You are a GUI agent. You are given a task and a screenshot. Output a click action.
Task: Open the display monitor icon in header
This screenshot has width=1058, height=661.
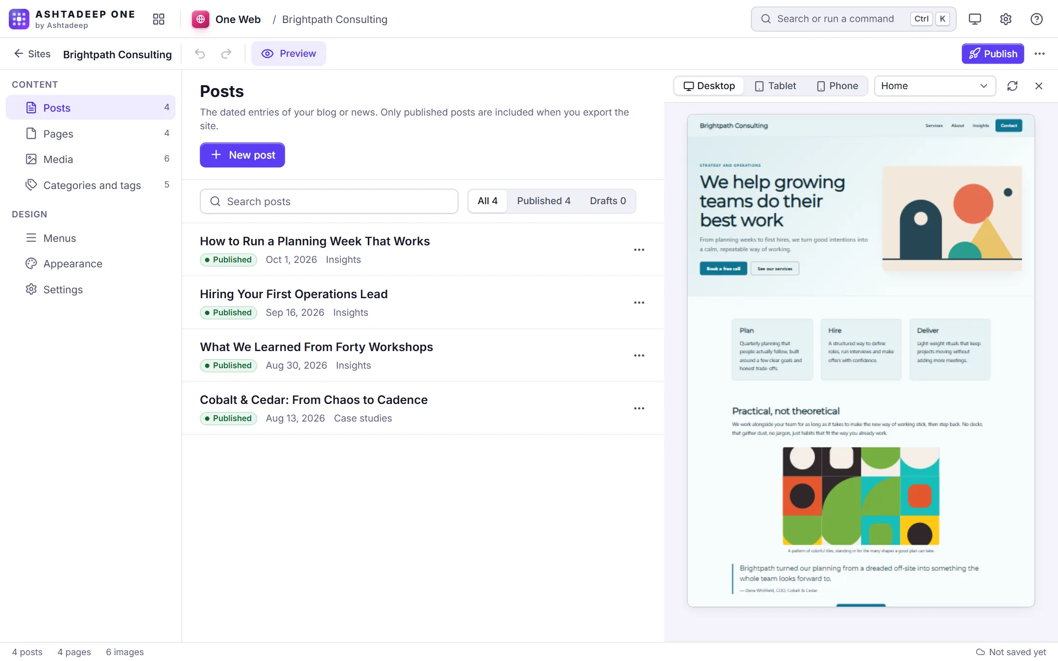tap(975, 19)
